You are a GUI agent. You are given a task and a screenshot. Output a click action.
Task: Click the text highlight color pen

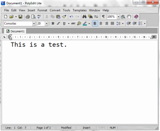coord(85,23)
